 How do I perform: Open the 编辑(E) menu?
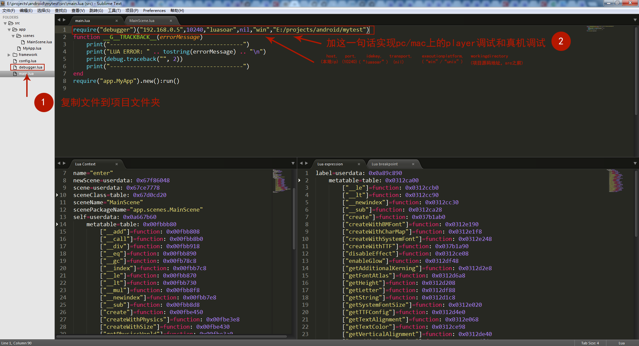tap(26, 11)
